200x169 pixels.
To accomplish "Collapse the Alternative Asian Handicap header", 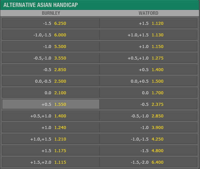I will (x=100, y=5).
